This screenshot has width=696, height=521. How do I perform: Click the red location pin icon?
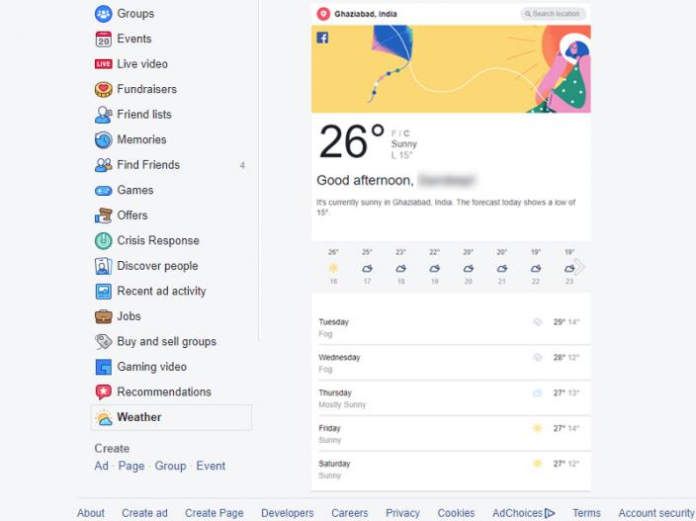coord(323,14)
